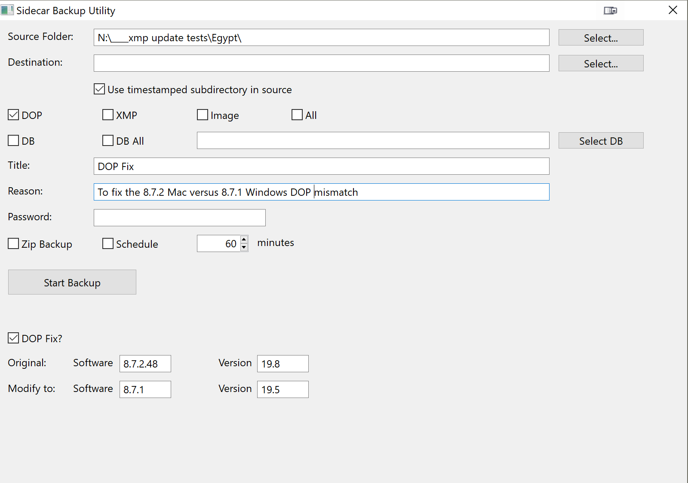Click the title bar display mode icon
Image resolution: width=688 pixels, height=483 pixels.
[610, 11]
